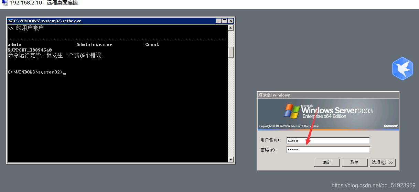Click the password input field
The height and width of the screenshot is (192, 419).
tap(328, 150)
